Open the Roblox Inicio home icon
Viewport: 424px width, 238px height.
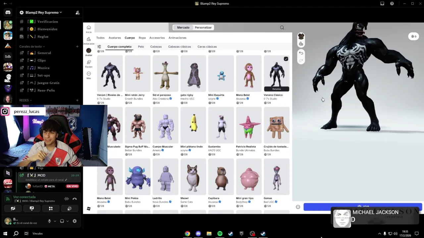pyautogui.click(x=89, y=29)
